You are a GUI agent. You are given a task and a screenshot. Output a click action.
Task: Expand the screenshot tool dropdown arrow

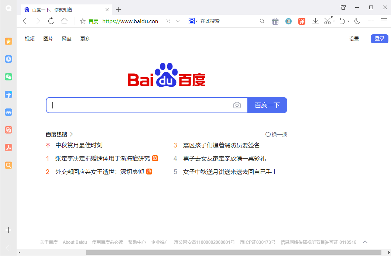pos(334,21)
